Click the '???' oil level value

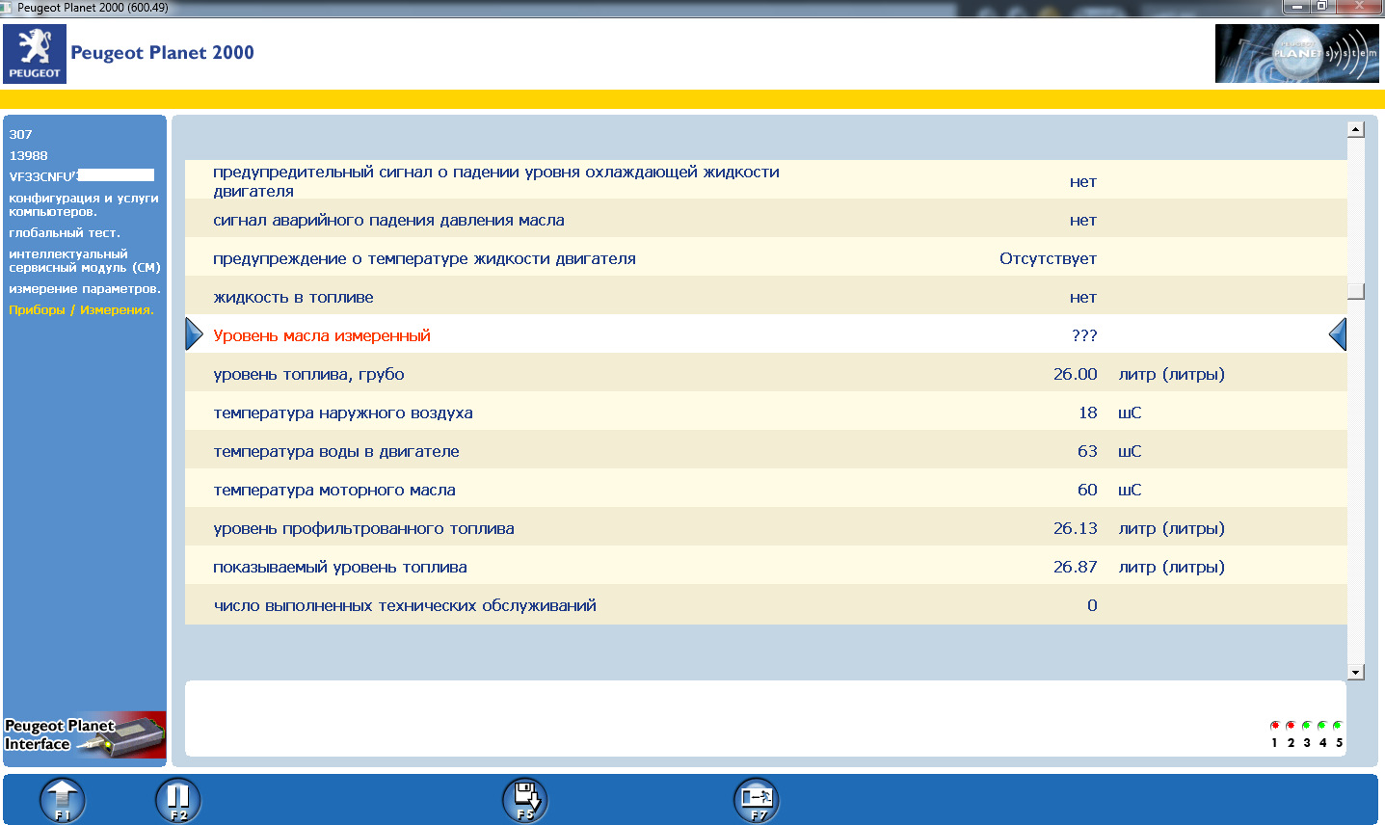[1084, 335]
